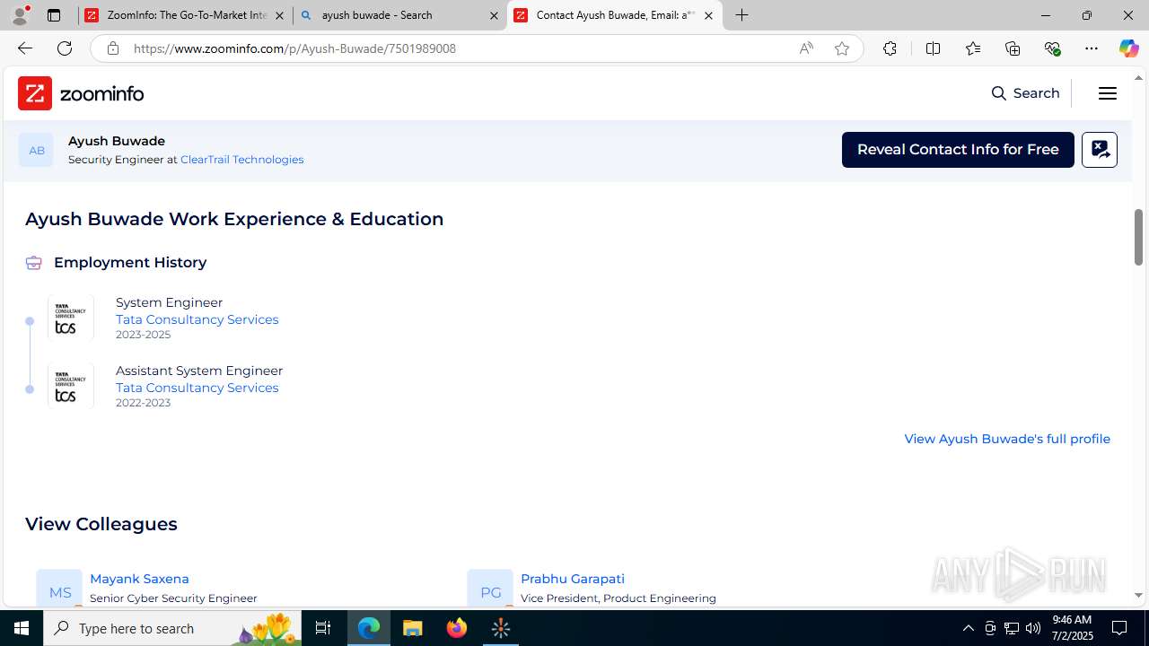The width and height of the screenshot is (1149, 646).
Task: Select the Employment History heading text
Action: 130,262
